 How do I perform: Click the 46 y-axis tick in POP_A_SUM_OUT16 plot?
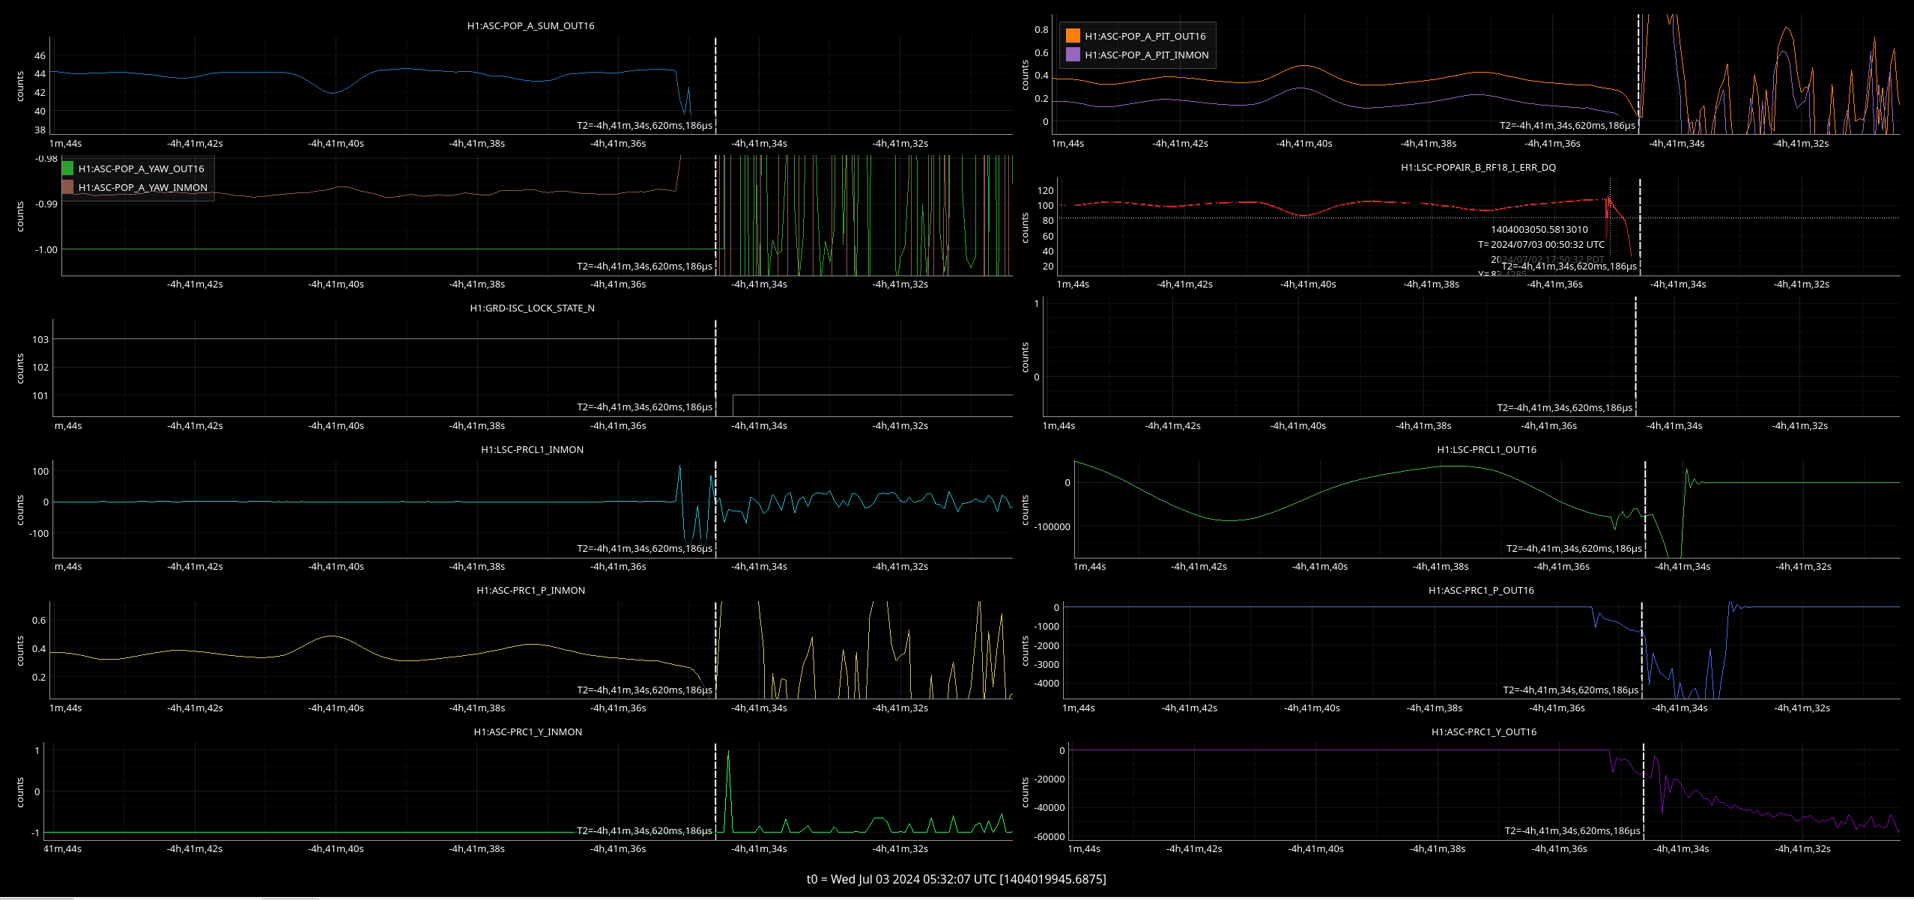40,55
